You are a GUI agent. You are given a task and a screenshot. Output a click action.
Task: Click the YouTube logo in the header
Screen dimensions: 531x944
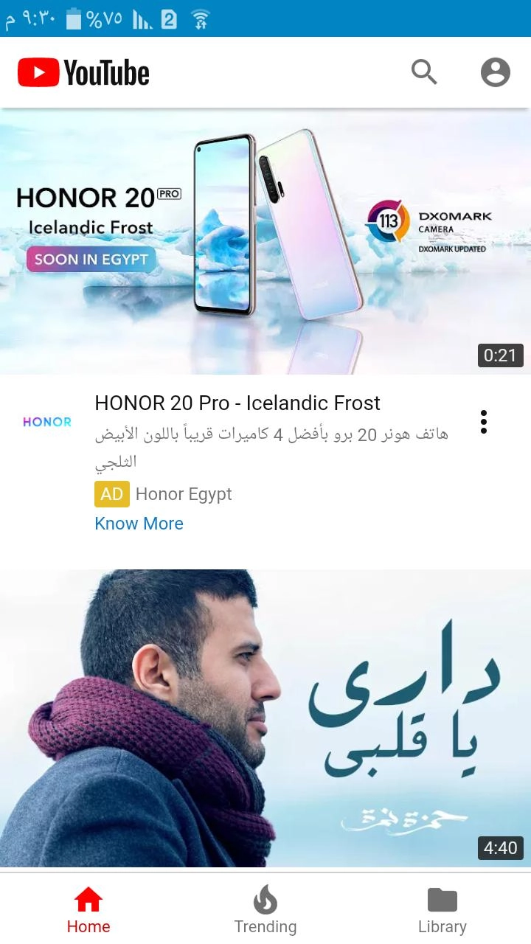[83, 73]
